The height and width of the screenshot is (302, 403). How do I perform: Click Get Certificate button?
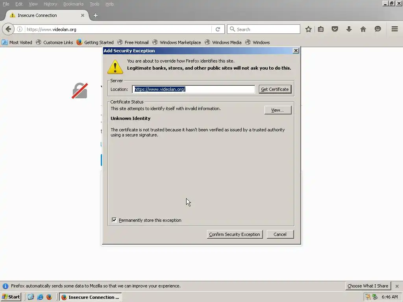[x=275, y=89]
